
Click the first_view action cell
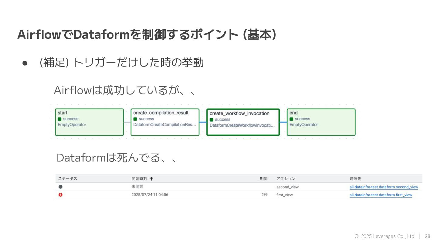[285, 195]
